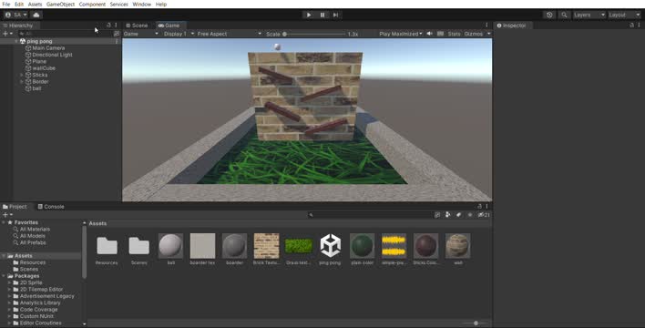Open the GameObject menu
645x328 pixels.
pos(60,5)
